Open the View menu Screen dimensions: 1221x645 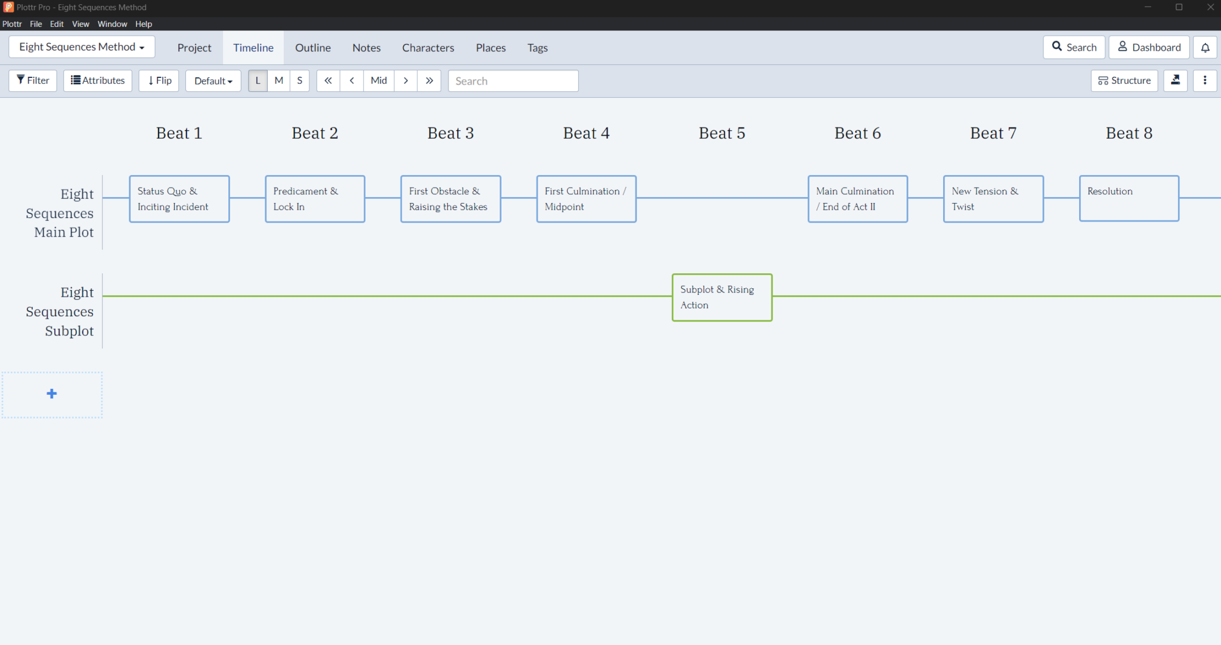tap(80, 24)
